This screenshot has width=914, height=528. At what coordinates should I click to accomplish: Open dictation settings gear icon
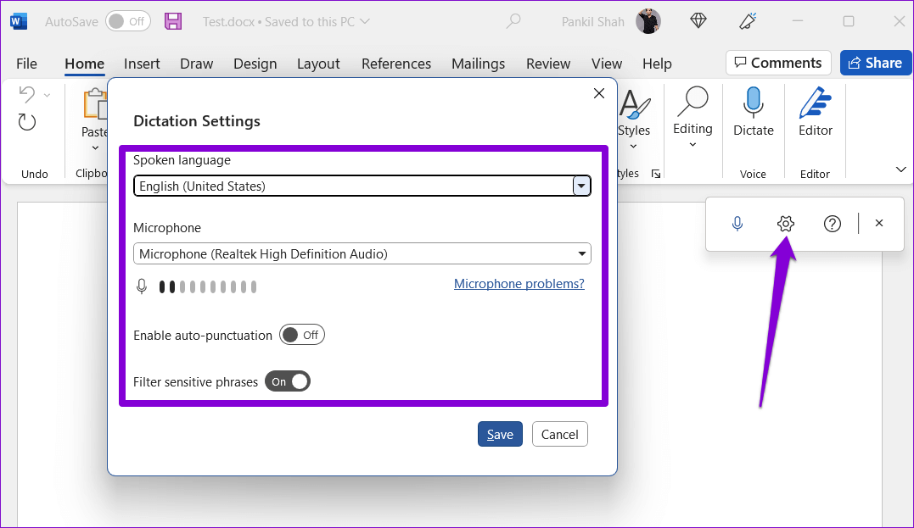pyautogui.click(x=785, y=224)
